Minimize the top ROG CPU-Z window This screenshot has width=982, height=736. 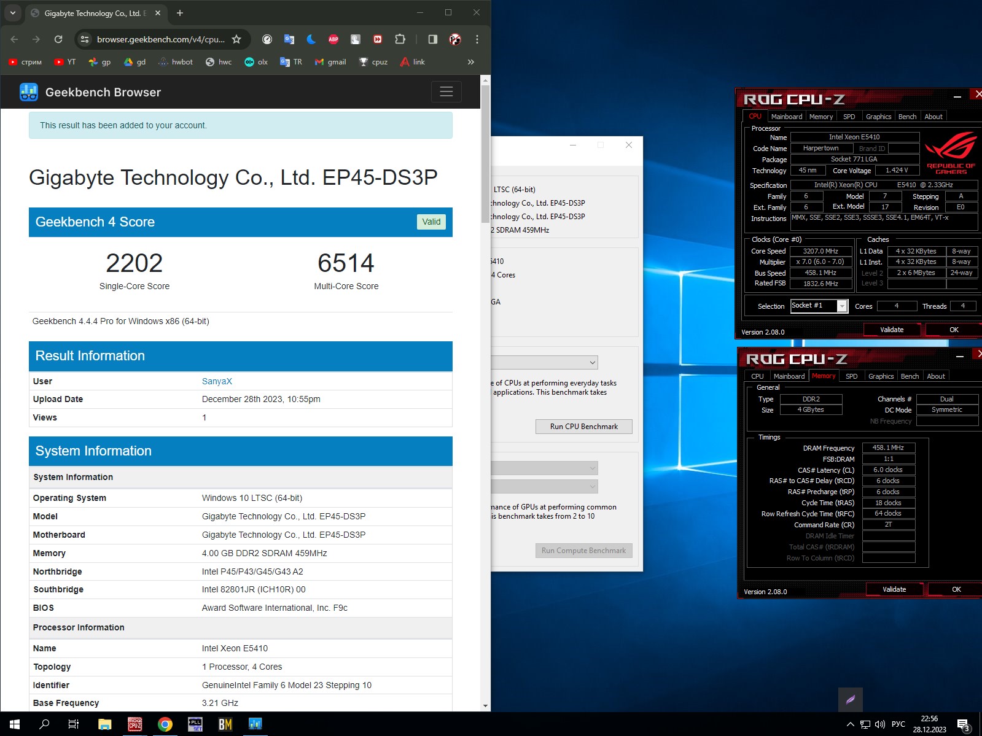957,96
